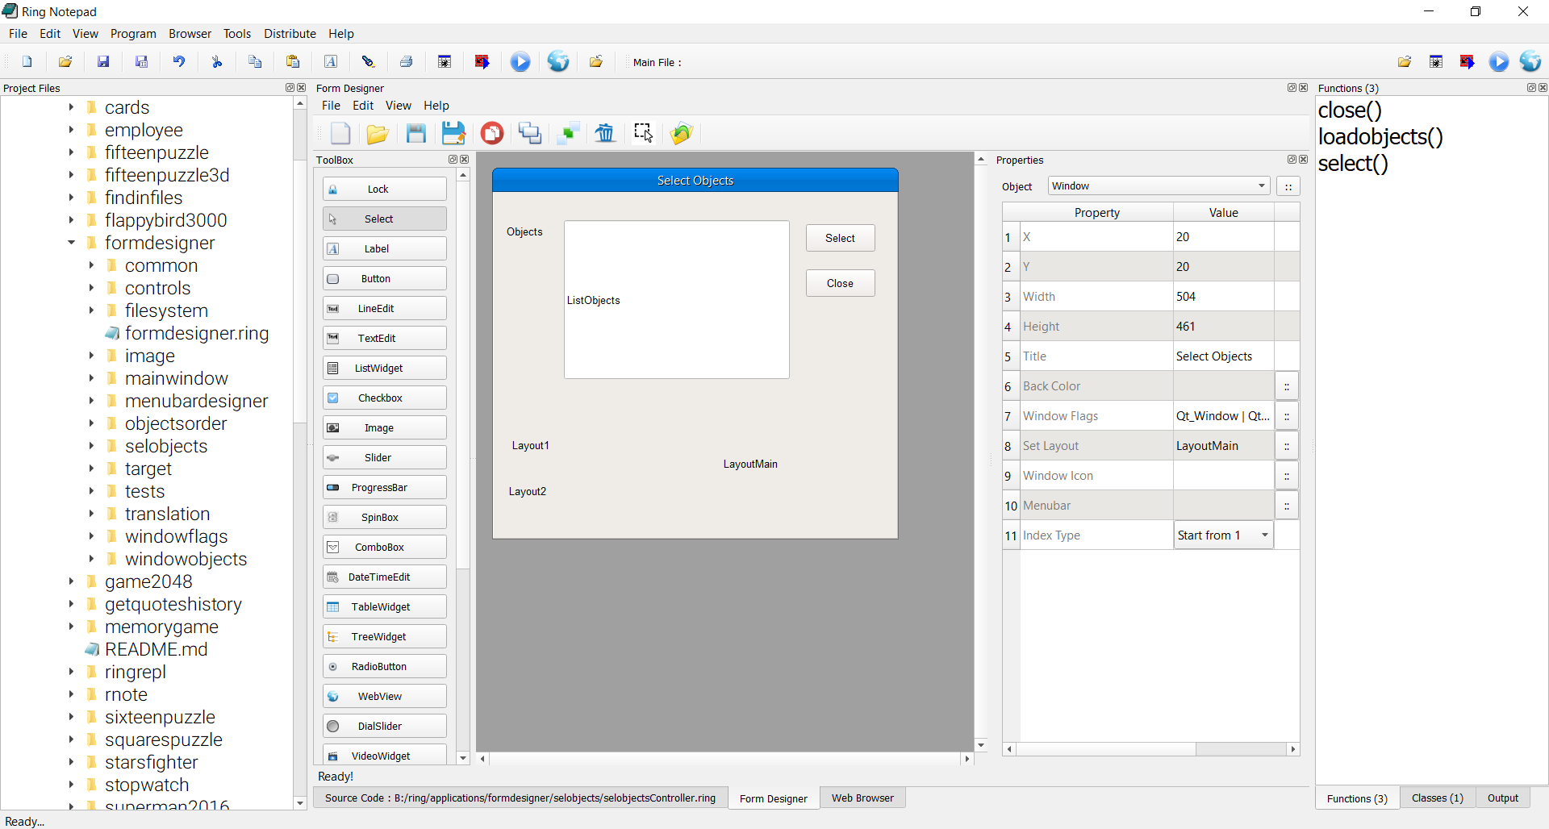Screen dimensions: 1549x829
Task: Pick the Slider control in ToolBox
Action: click(x=385, y=458)
